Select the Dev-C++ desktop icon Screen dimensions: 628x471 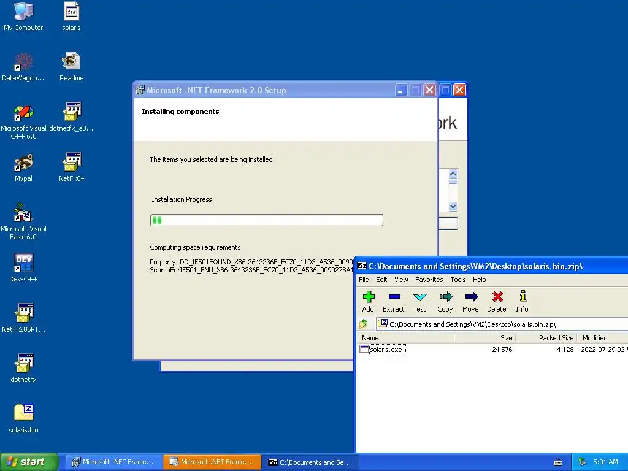(23, 269)
